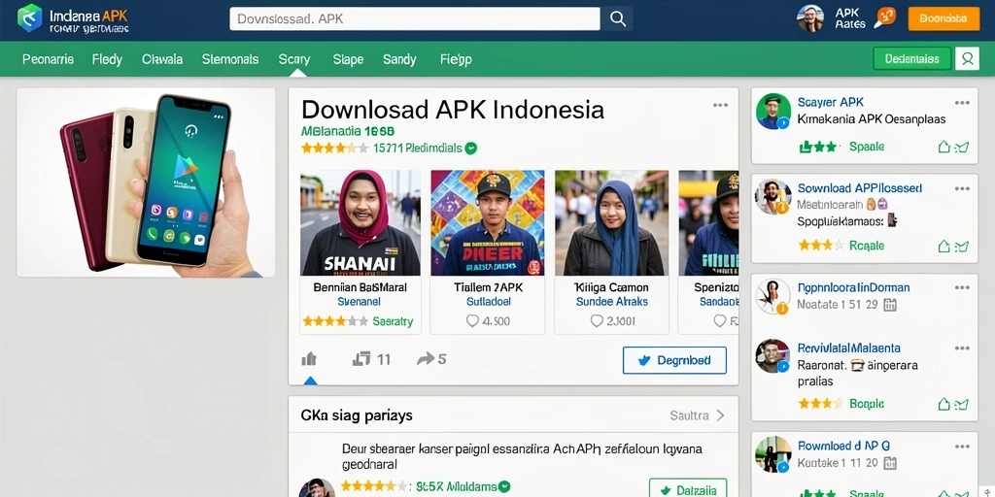
Task: Open the Svenanel link
Action: tap(360, 302)
